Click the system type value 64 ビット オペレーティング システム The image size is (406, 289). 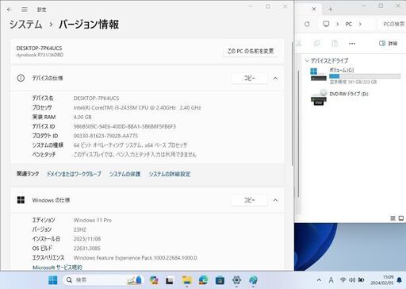pyautogui.click(x=130, y=145)
